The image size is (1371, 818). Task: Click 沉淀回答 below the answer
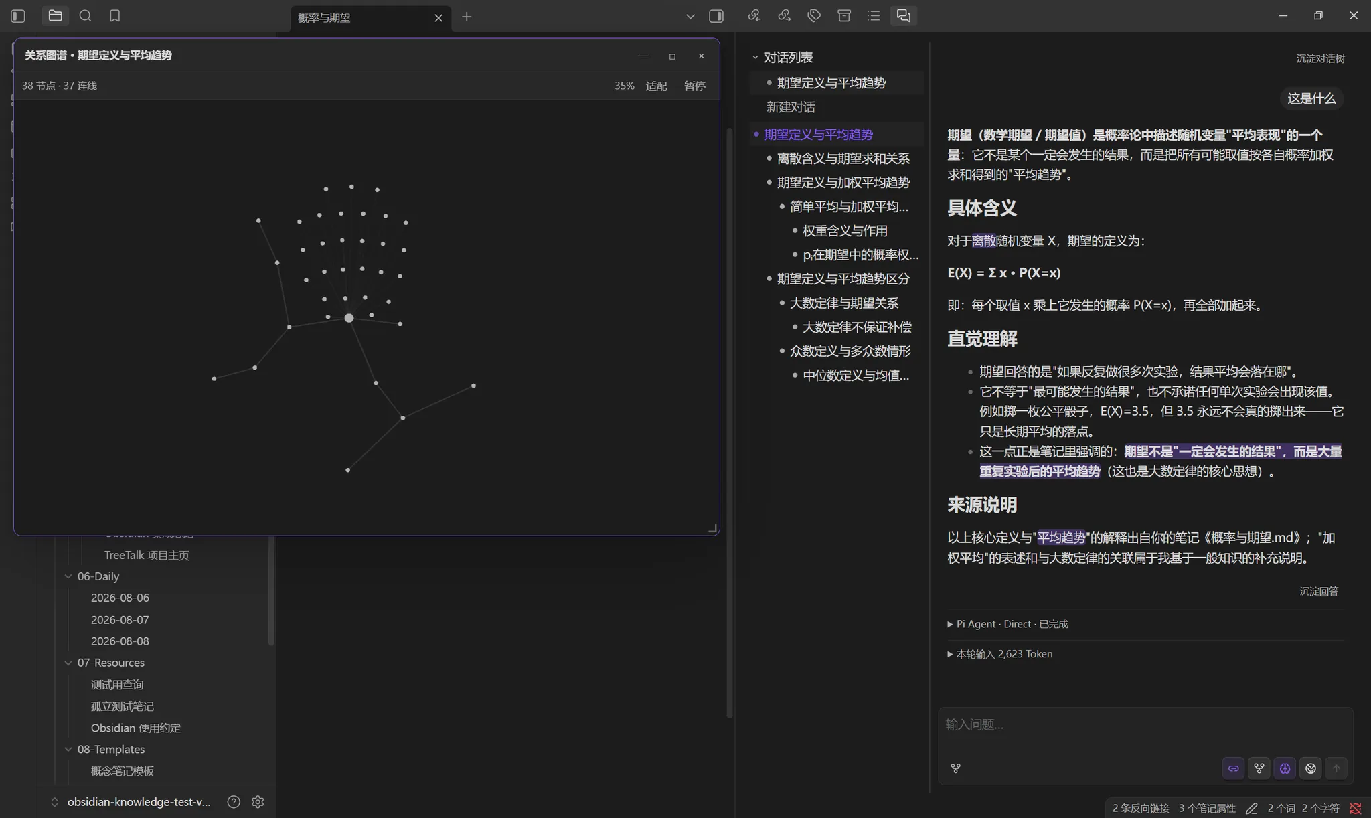(x=1319, y=591)
